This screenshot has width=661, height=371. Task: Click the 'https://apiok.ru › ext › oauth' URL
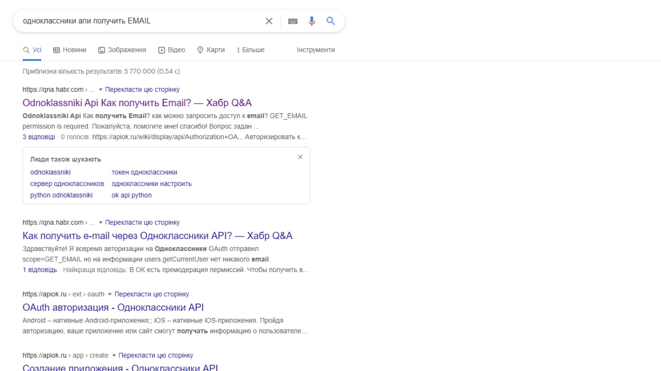[64, 294]
